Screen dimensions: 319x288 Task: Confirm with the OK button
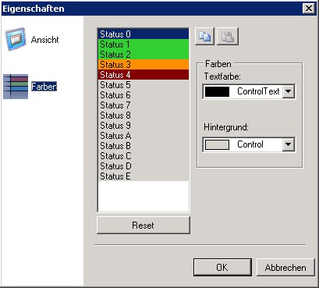point(222,267)
